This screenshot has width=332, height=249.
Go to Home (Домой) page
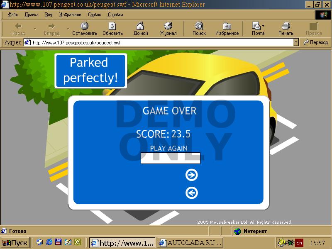(141, 29)
